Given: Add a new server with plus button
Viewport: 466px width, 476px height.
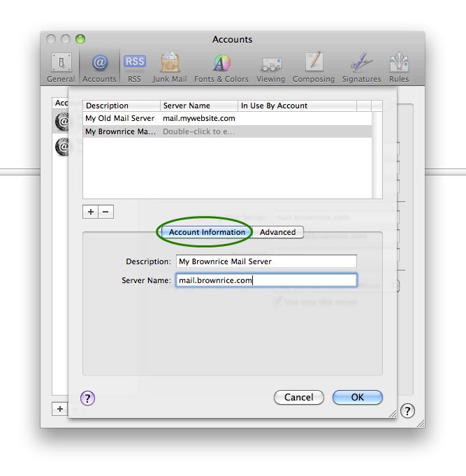Looking at the screenshot, I should [90, 212].
